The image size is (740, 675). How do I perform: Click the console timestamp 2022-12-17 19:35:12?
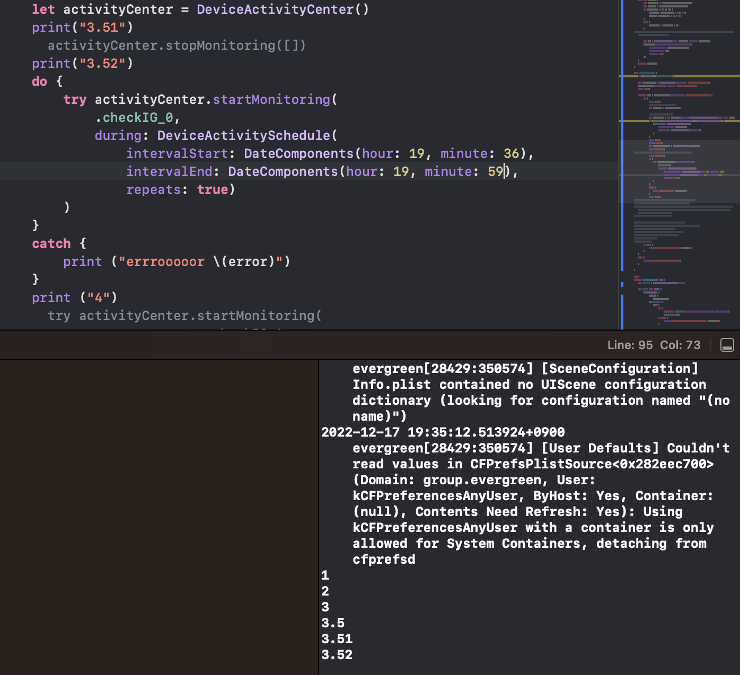click(x=443, y=432)
